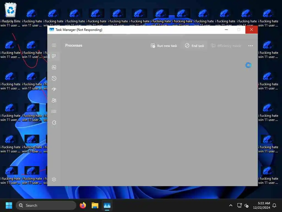Click the taskbar Search box
The image size is (282, 212).
46,205
